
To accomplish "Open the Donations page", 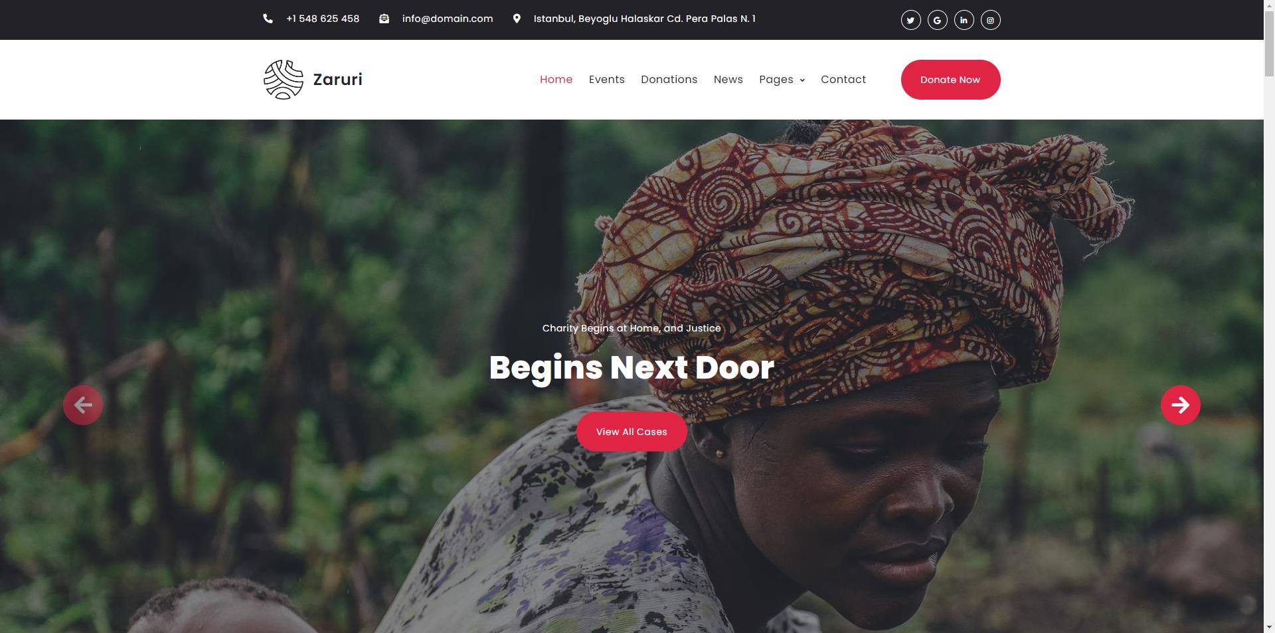I will pos(669,80).
